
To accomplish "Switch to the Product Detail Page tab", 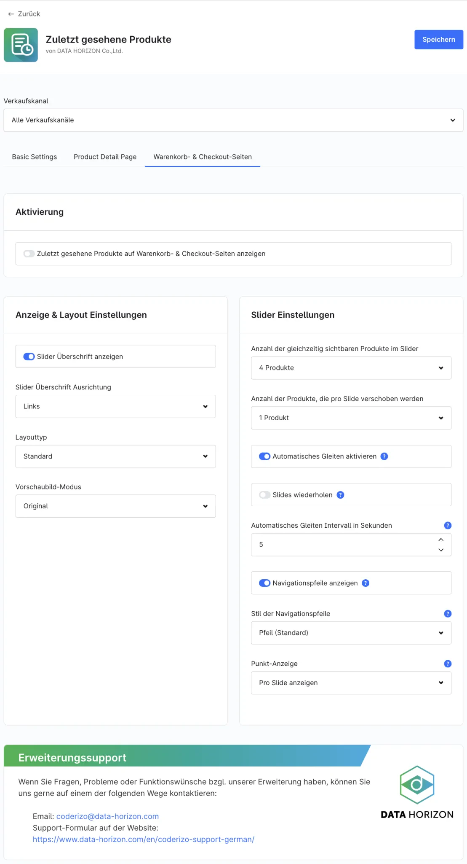I will 105,157.
